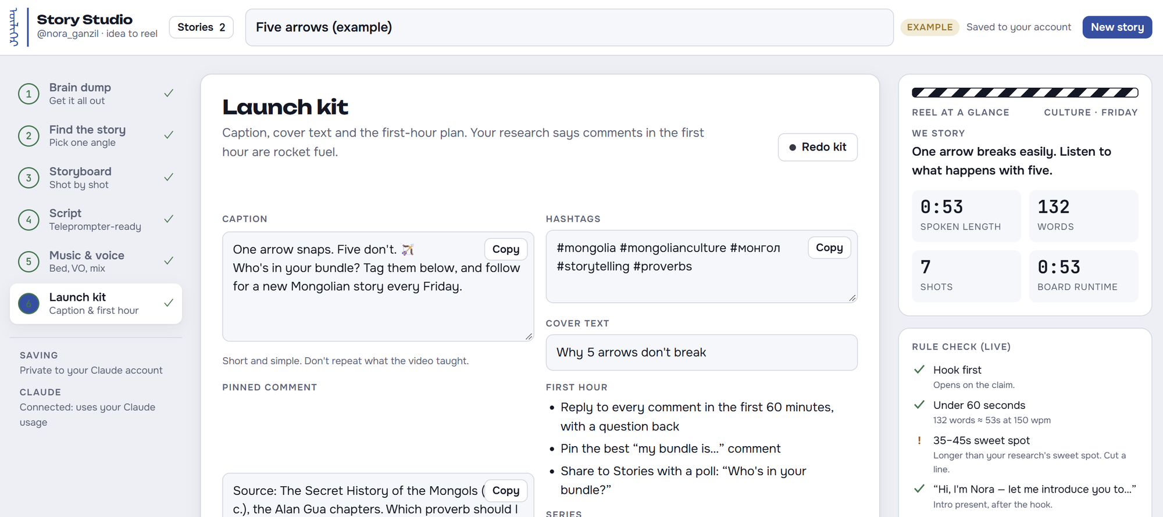The height and width of the screenshot is (517, 1163).
Task: Click the EXAMPLE badge
Action: pyautogui.click(x=930, y=27)
